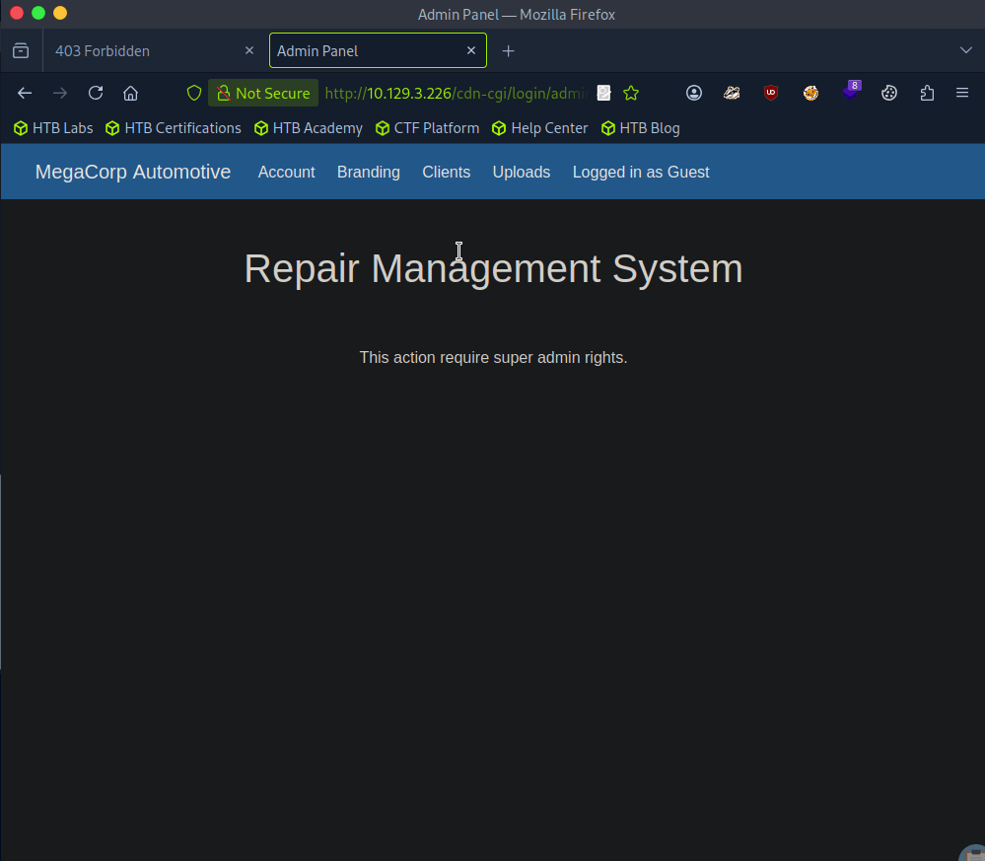This screenshot has width=985, height=861.
Task: Open the Uploads page in navbar
Action: tap(521, 172)
